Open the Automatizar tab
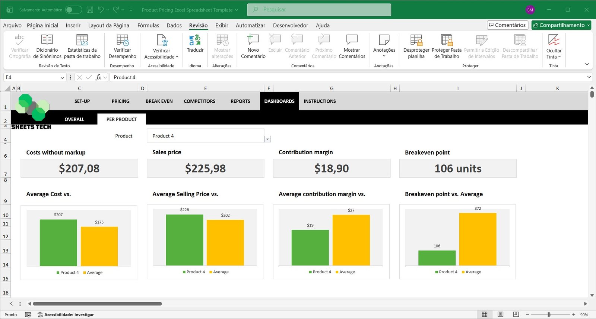596x319 pixels. 250,25
